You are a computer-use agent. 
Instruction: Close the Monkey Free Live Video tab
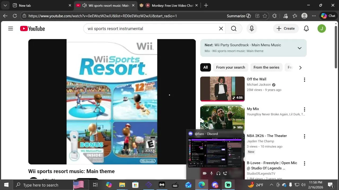point(197,5)
